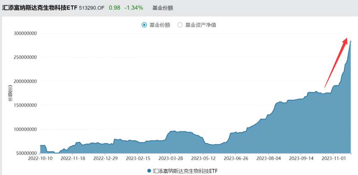Click the fund code 513290.OF
The height and width of the screenshot is (175, 358).
[x=92, y=8]
